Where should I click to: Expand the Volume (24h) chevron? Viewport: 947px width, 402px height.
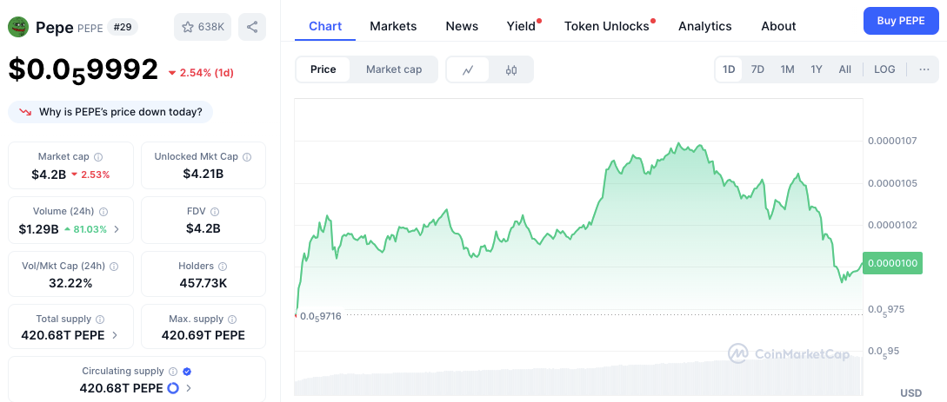117,229
